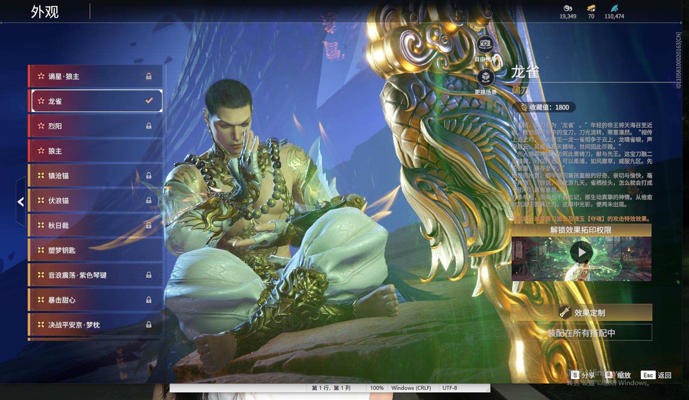Click the currency icon above 19,349
689x400 pixels.
point(567,8)
